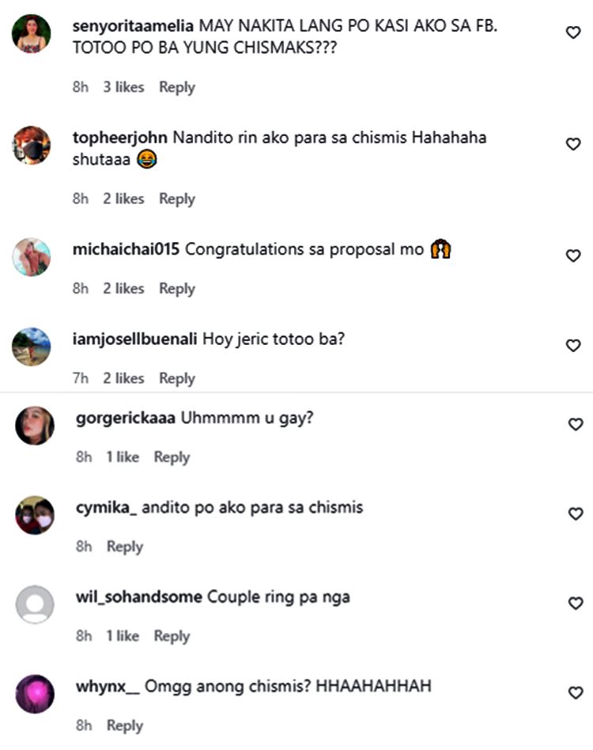593x750 pixels.
Task: Heart iamjosellbuenali's comment
Action: 573,346
